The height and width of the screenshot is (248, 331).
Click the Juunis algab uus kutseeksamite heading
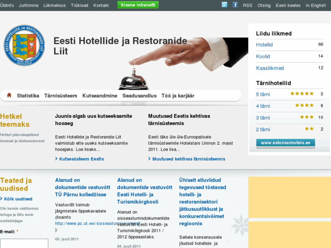pos(93,120)
